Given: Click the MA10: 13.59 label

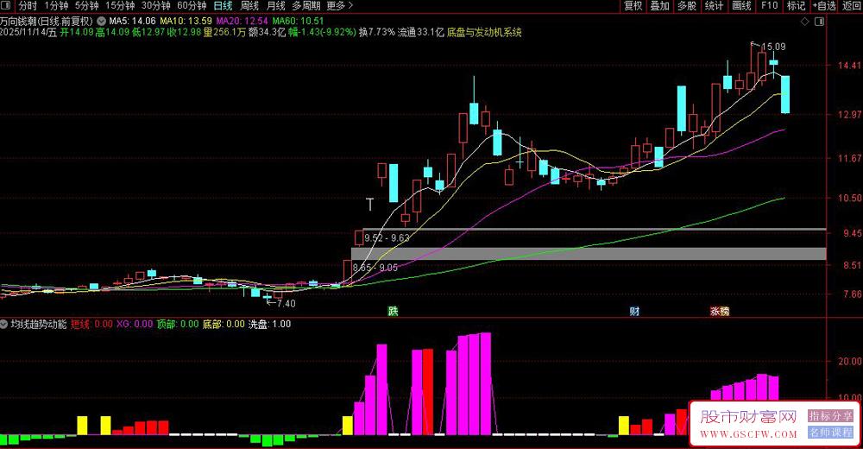Looking at the screenshot, I should (x=186, y=21).
